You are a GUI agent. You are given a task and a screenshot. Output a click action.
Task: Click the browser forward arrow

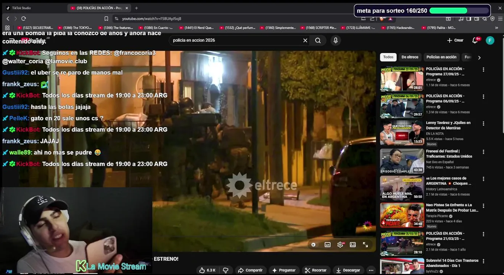point(16,19)
